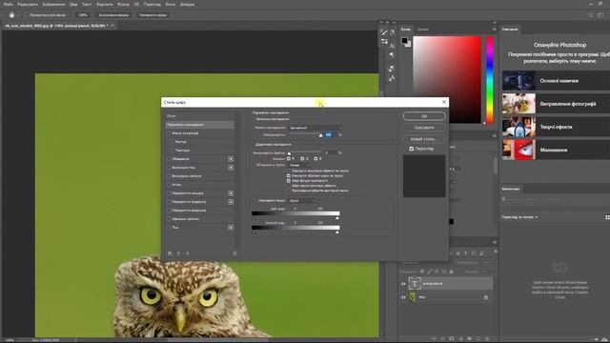Open the knockout dropdown in advanced blending

coord(299,165)
